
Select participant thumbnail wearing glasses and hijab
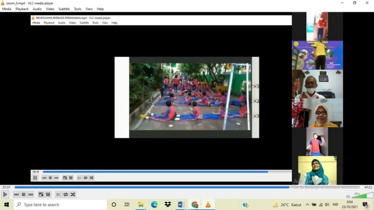317,113
